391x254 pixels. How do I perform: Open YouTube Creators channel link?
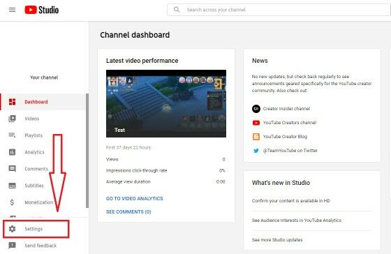click(x=290, y=123)
